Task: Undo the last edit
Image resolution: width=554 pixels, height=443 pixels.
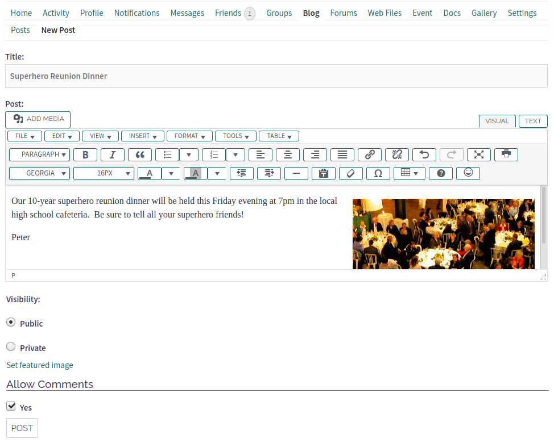Action: click(x=424, y=154)
